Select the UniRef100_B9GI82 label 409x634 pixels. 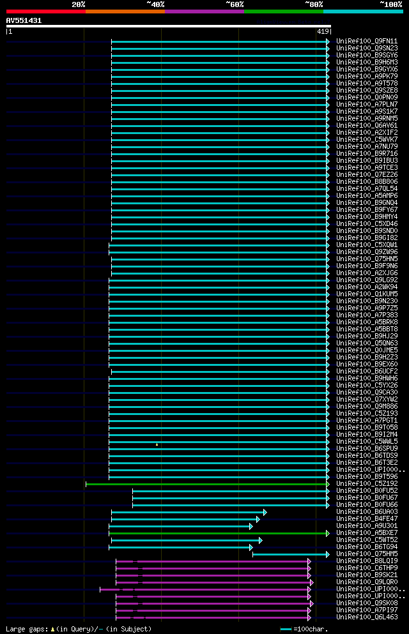tap(367, 238)
